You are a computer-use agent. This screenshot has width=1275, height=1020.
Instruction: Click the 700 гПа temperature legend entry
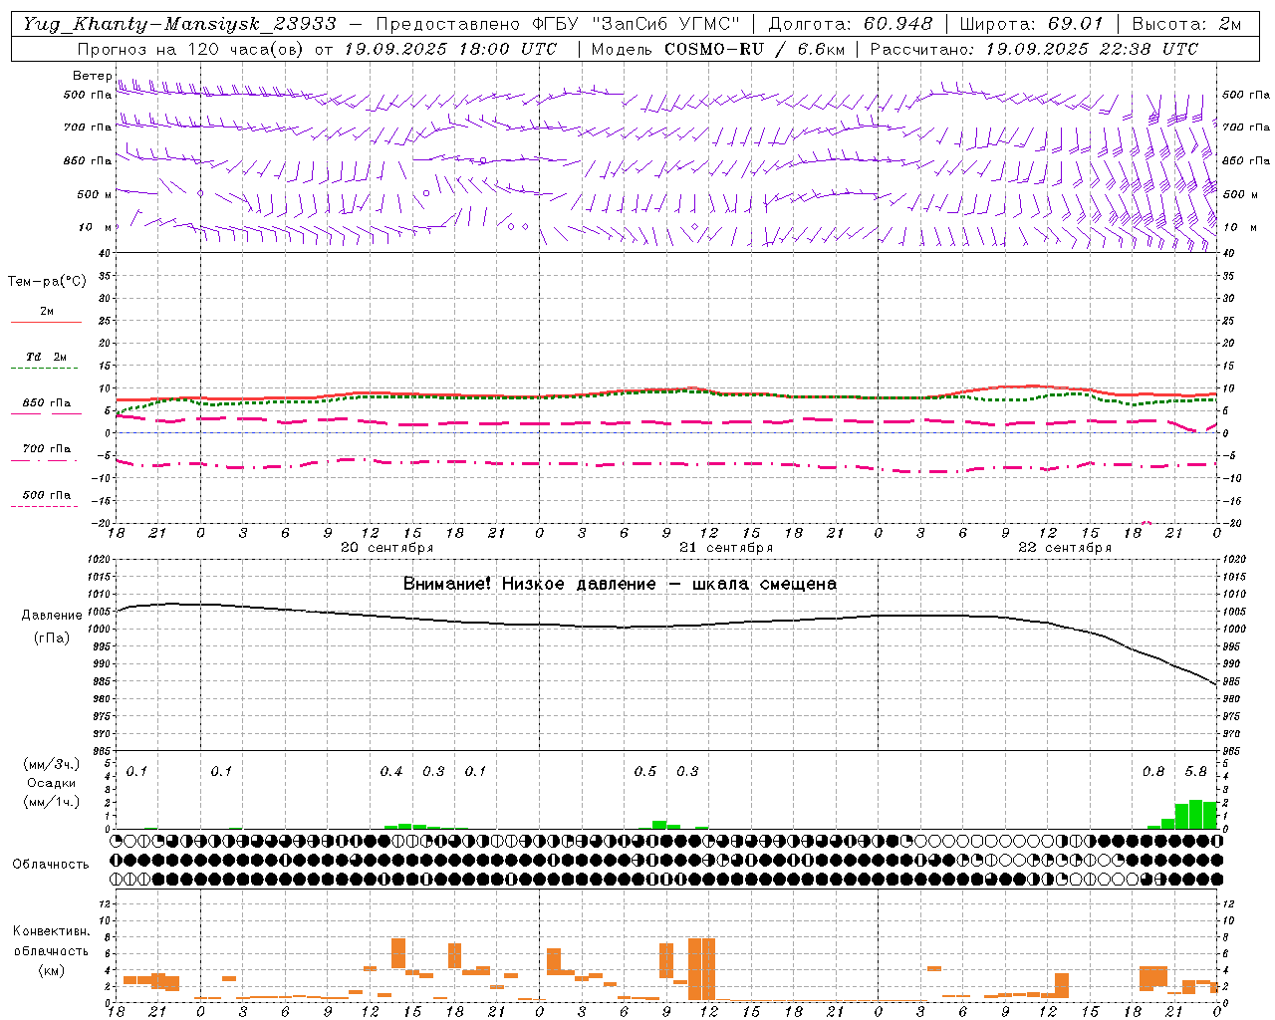pyautogui.click(x=46, y=449)
